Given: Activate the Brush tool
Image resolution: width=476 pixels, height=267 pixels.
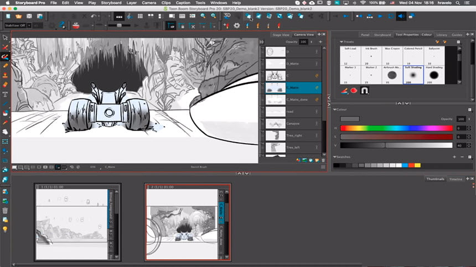Looking at the screenshot, I should (x=5, y=57).
